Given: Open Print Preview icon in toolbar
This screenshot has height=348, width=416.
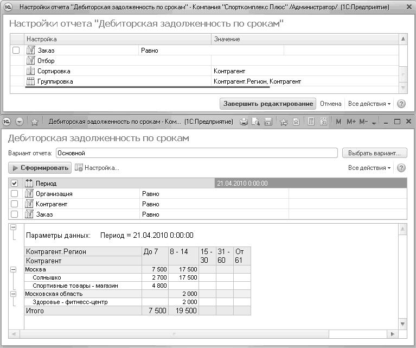Looking at the screenshot, I should 256,122.
